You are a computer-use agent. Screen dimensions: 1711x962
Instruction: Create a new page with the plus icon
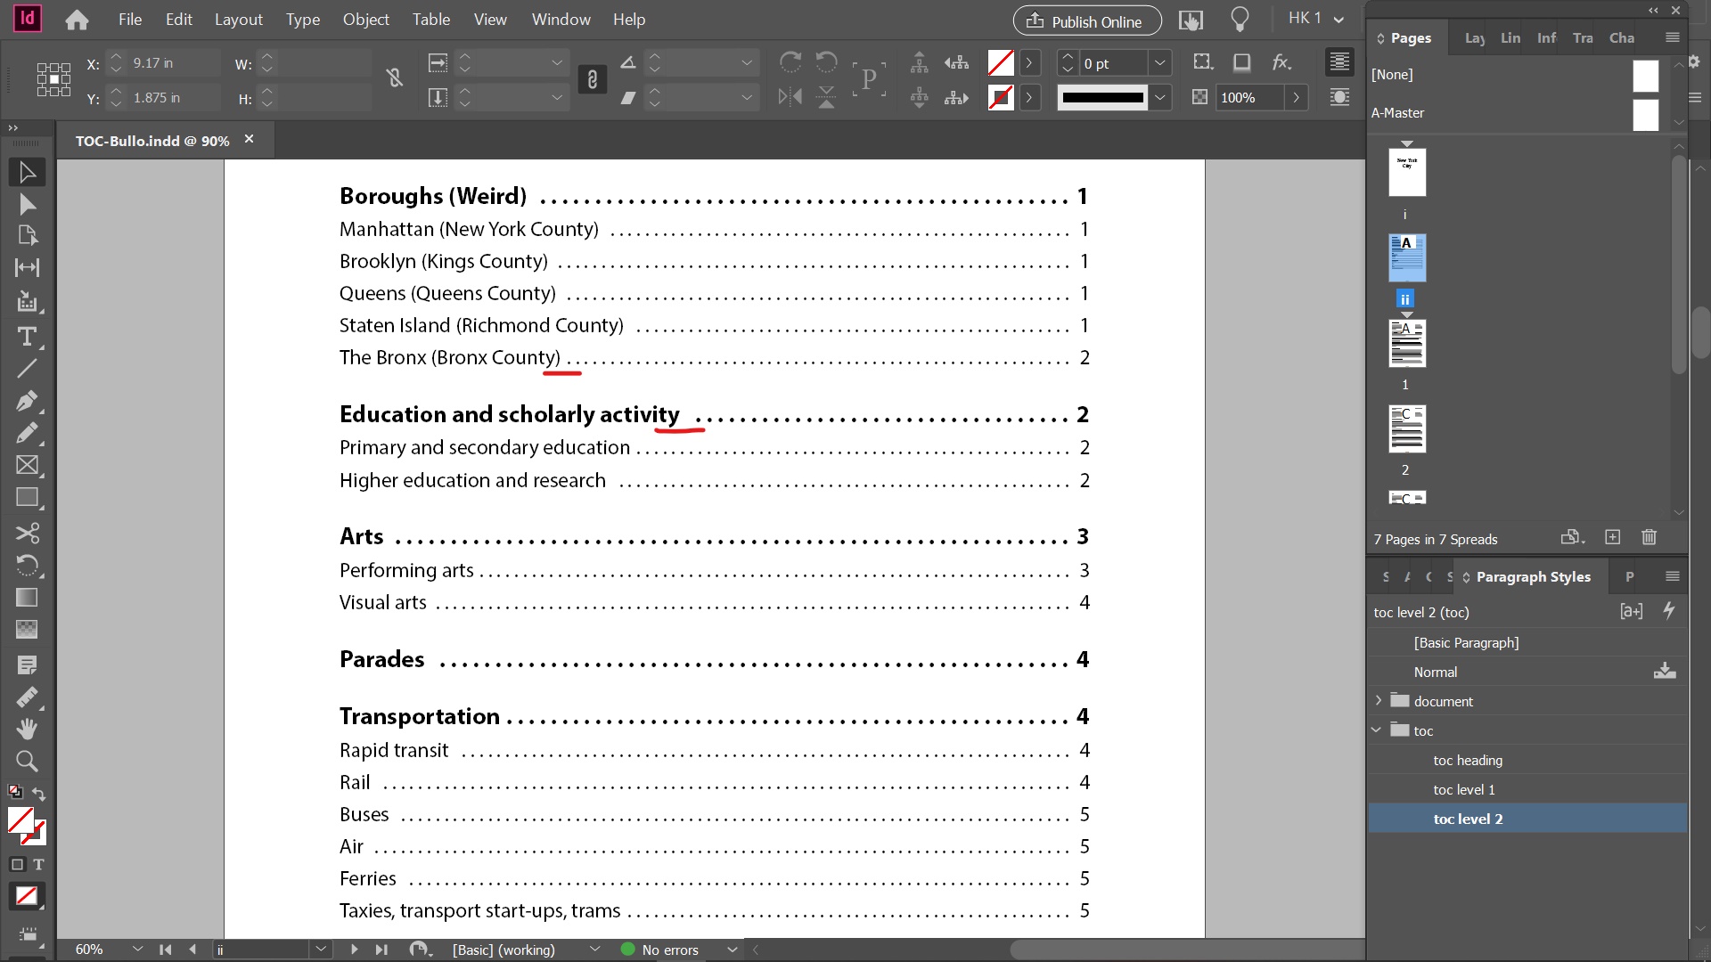click(1613, 537)
